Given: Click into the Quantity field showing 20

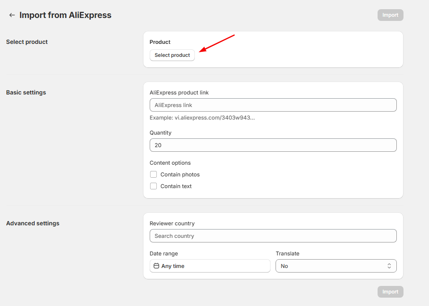Looking at the screenshot, I should [x=273, y=145].
